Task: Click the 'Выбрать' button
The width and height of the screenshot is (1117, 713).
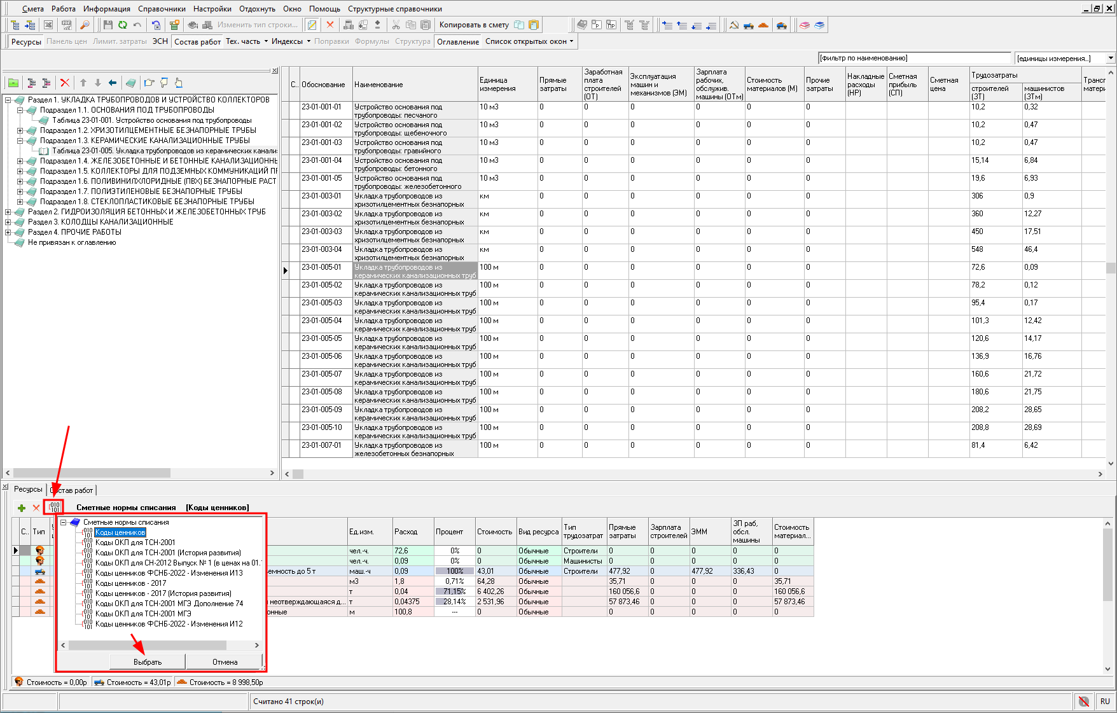Action: pyautogui.click(x=148, y=662)
